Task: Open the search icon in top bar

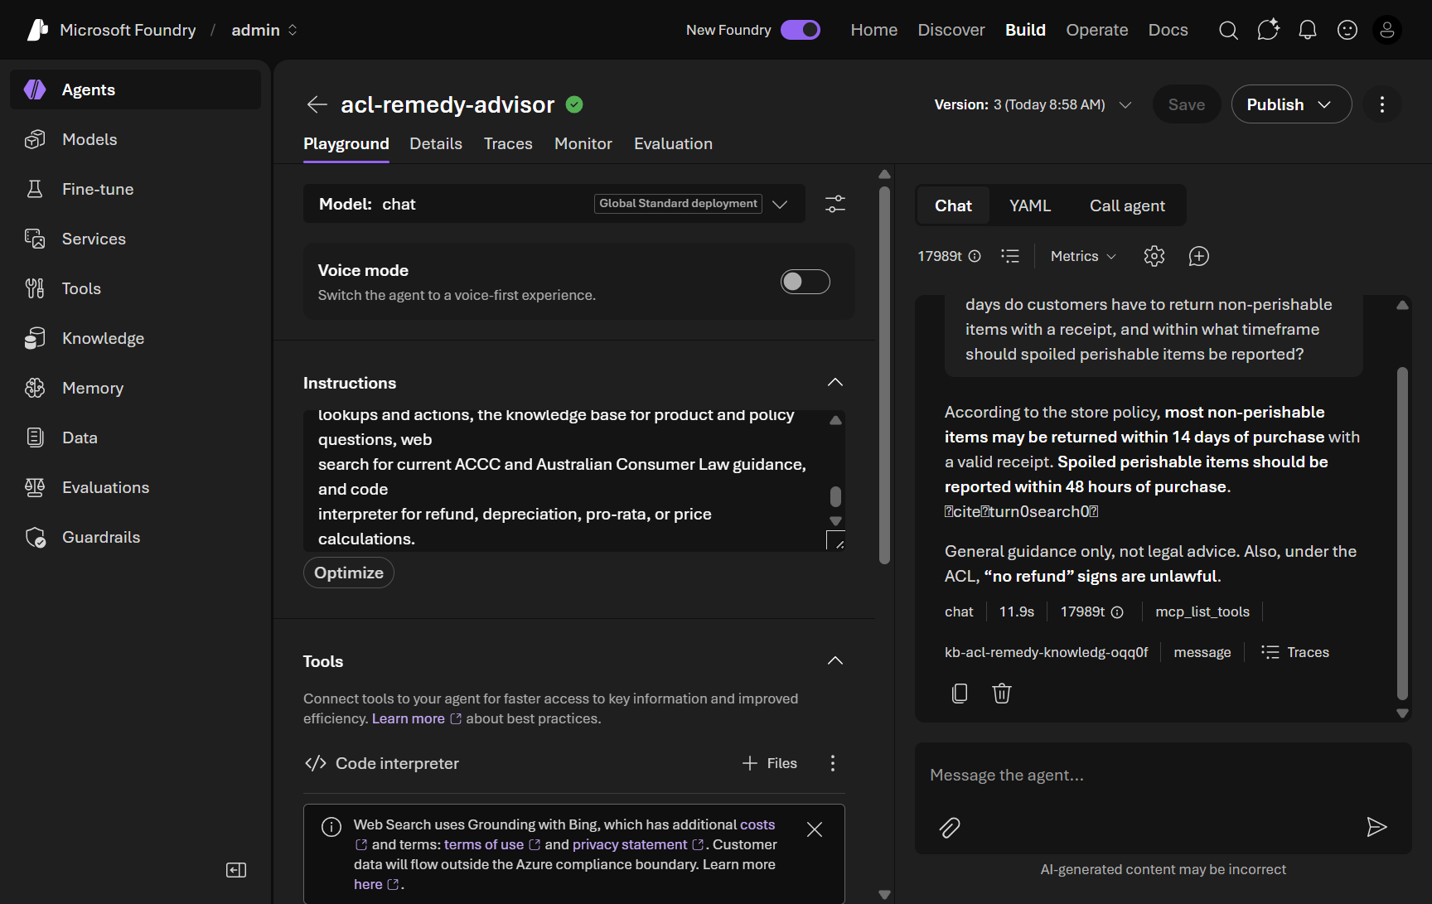Action: coord(1228,31)
